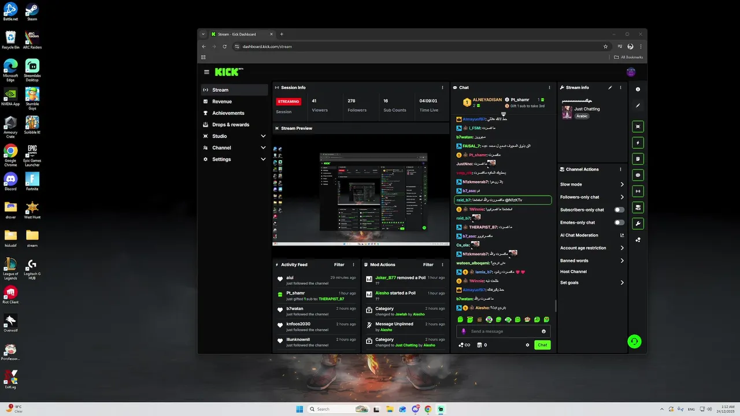Image resolution: width=740 pixels, height=416 pixels.
Task: Expand the Channel sidebar section
Action: tap(263, 148)
